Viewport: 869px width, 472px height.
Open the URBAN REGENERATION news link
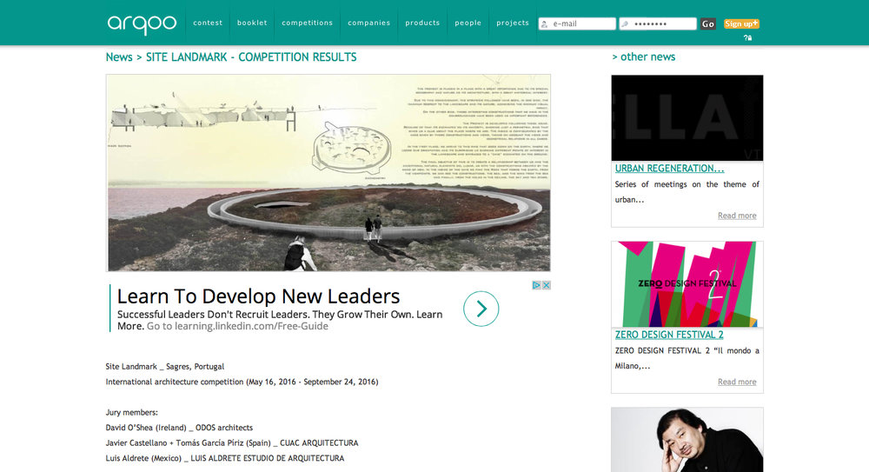[669, 169]
